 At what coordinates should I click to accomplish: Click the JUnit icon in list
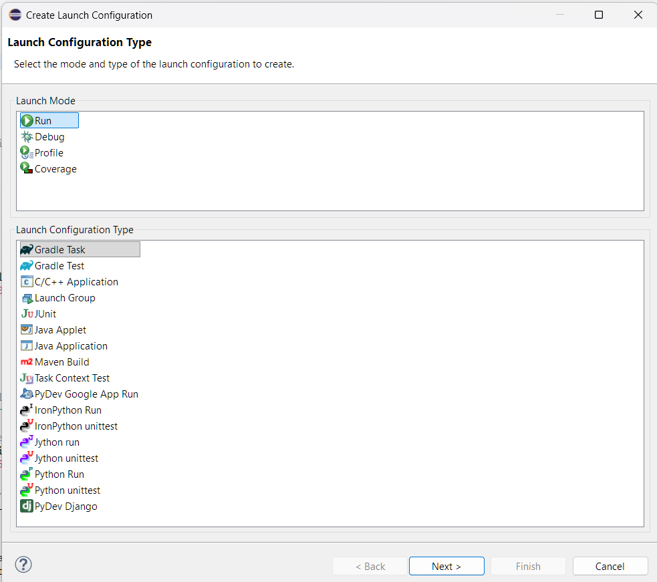pyautogui.click(x=27, y=314)
